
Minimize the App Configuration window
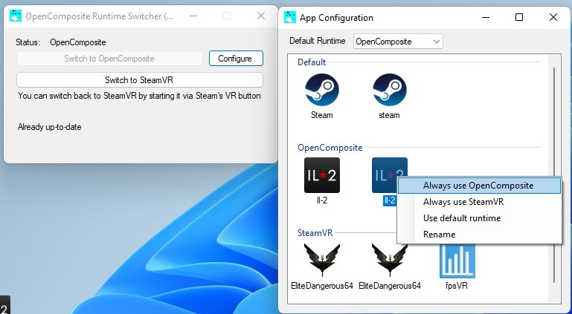[x=485, y=17]
